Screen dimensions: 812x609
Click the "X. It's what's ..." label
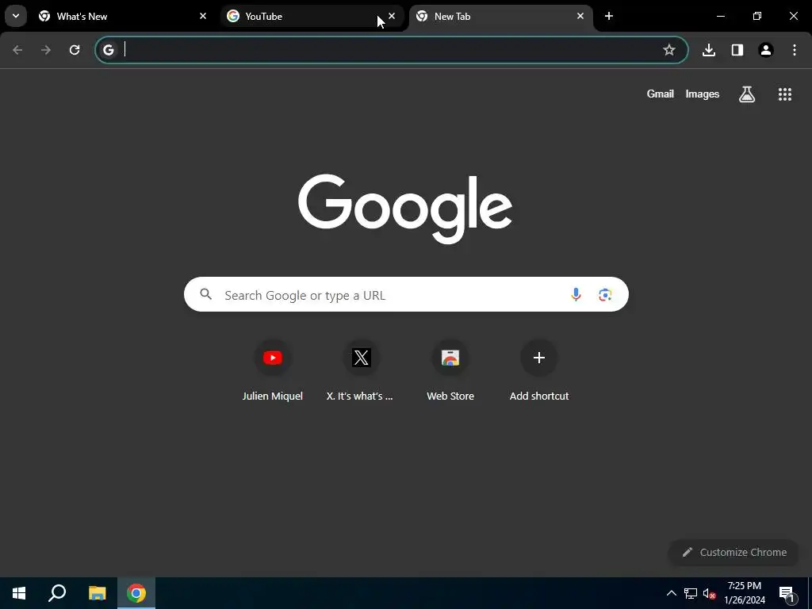pos(359,396)
